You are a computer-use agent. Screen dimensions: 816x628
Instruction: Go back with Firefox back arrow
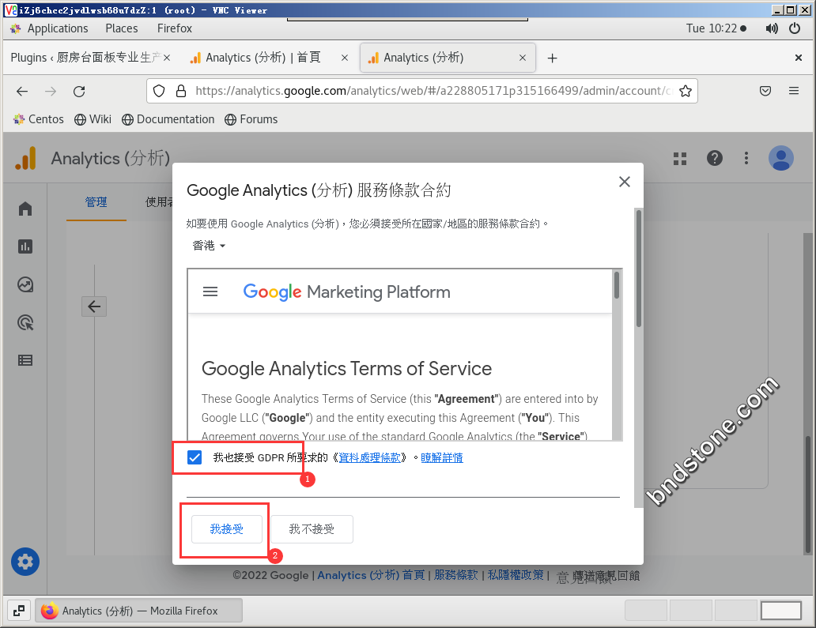point(22,92)
